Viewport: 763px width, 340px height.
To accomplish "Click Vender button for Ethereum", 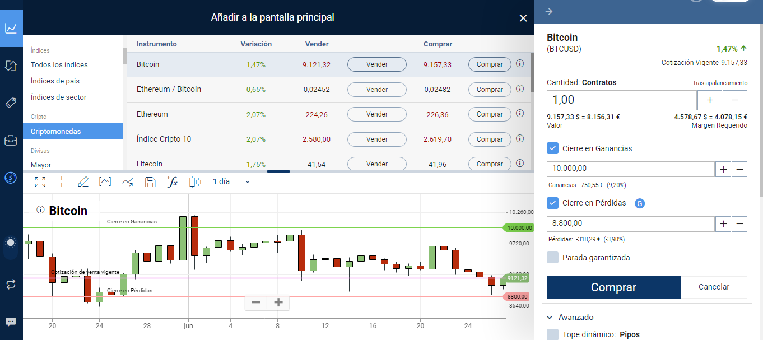I will (377, 114).
